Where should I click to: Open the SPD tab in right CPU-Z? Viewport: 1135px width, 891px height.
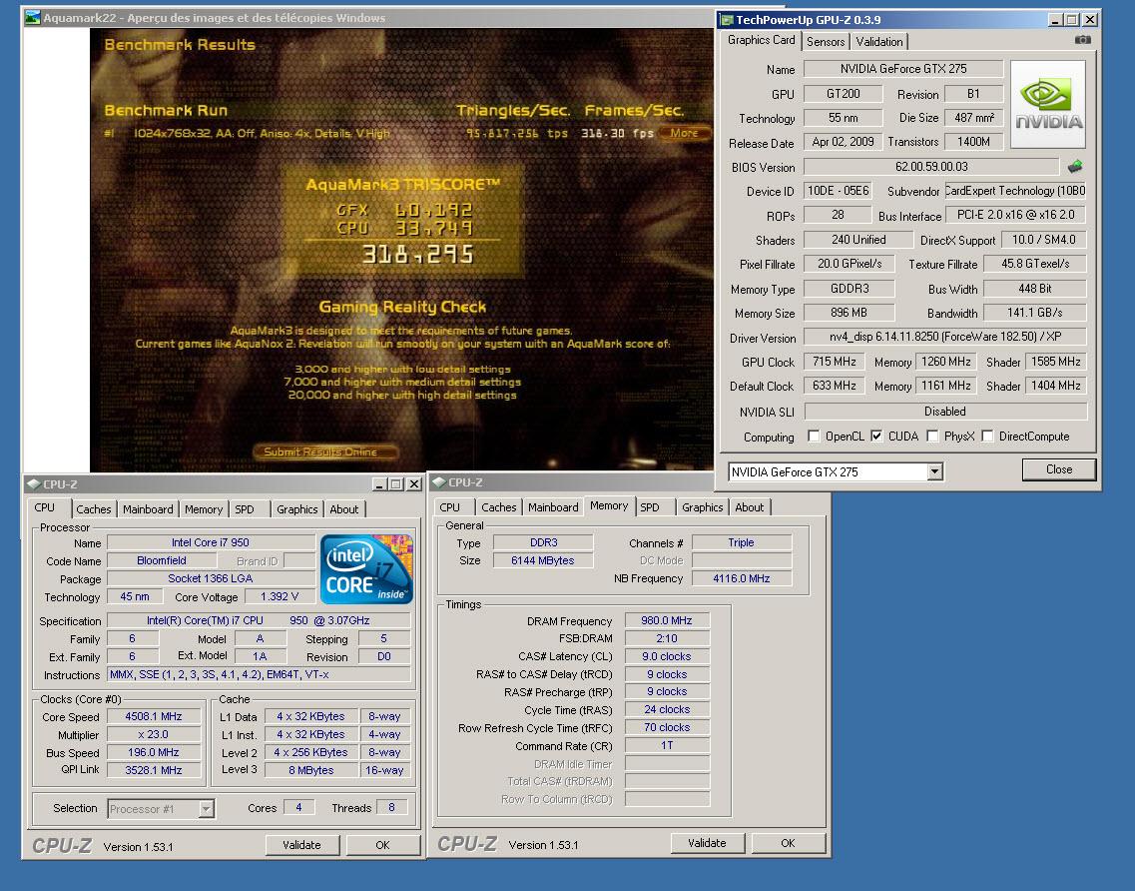pyautogui.click(x=650, y=507)
